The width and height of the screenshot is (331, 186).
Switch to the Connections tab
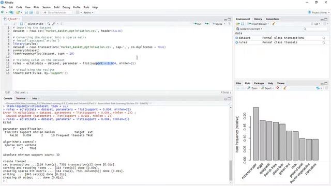[x=273, y=19]
